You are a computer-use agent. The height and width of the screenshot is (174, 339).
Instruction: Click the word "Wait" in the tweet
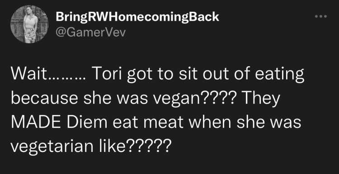point(29,73)
